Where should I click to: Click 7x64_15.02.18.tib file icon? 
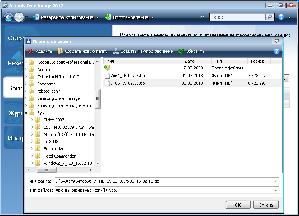pos(107,76)
